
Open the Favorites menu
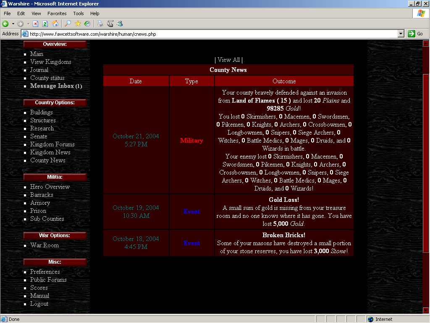coord(57,13)
